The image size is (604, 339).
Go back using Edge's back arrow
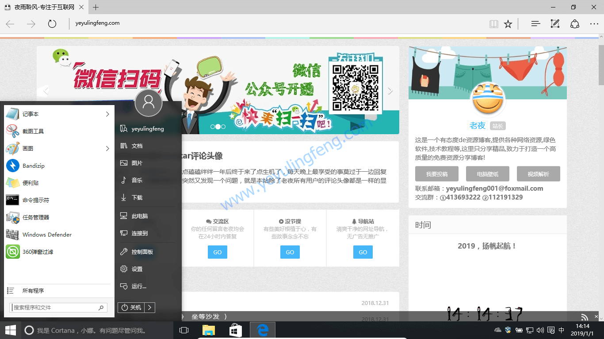pyautogui.click(x=10, y=24)
